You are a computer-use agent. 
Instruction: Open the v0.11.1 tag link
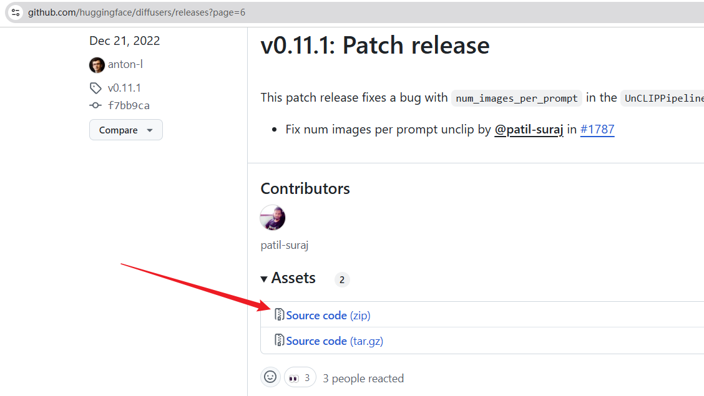(x=124, y=88)
